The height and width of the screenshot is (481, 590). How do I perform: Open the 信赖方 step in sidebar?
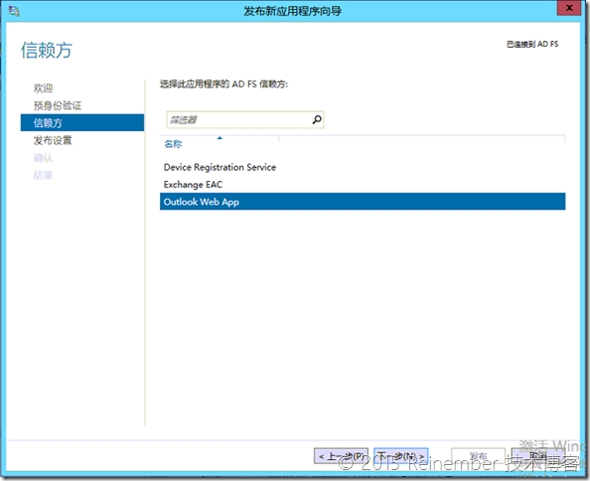[x=82, y=122]
